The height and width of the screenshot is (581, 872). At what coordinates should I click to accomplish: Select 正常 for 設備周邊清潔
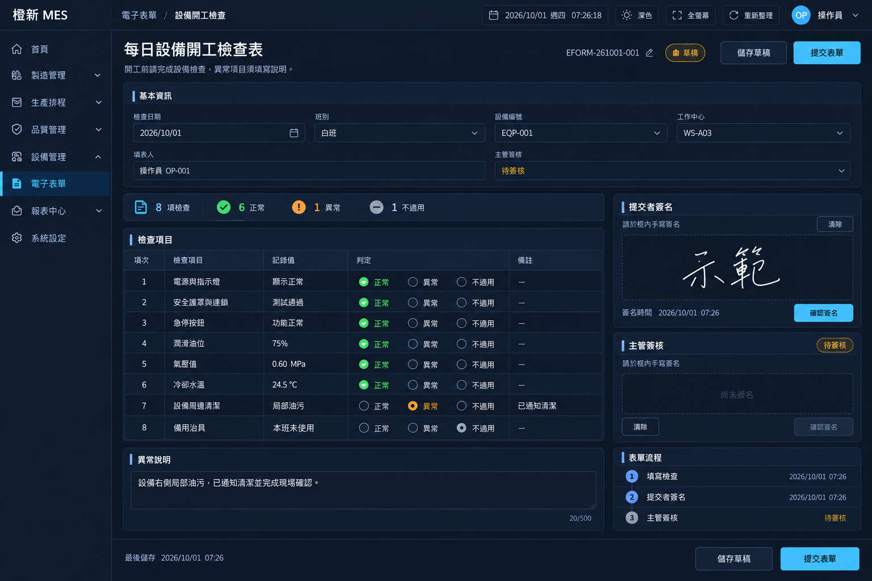pyautogui.click(x=364, y=406)
